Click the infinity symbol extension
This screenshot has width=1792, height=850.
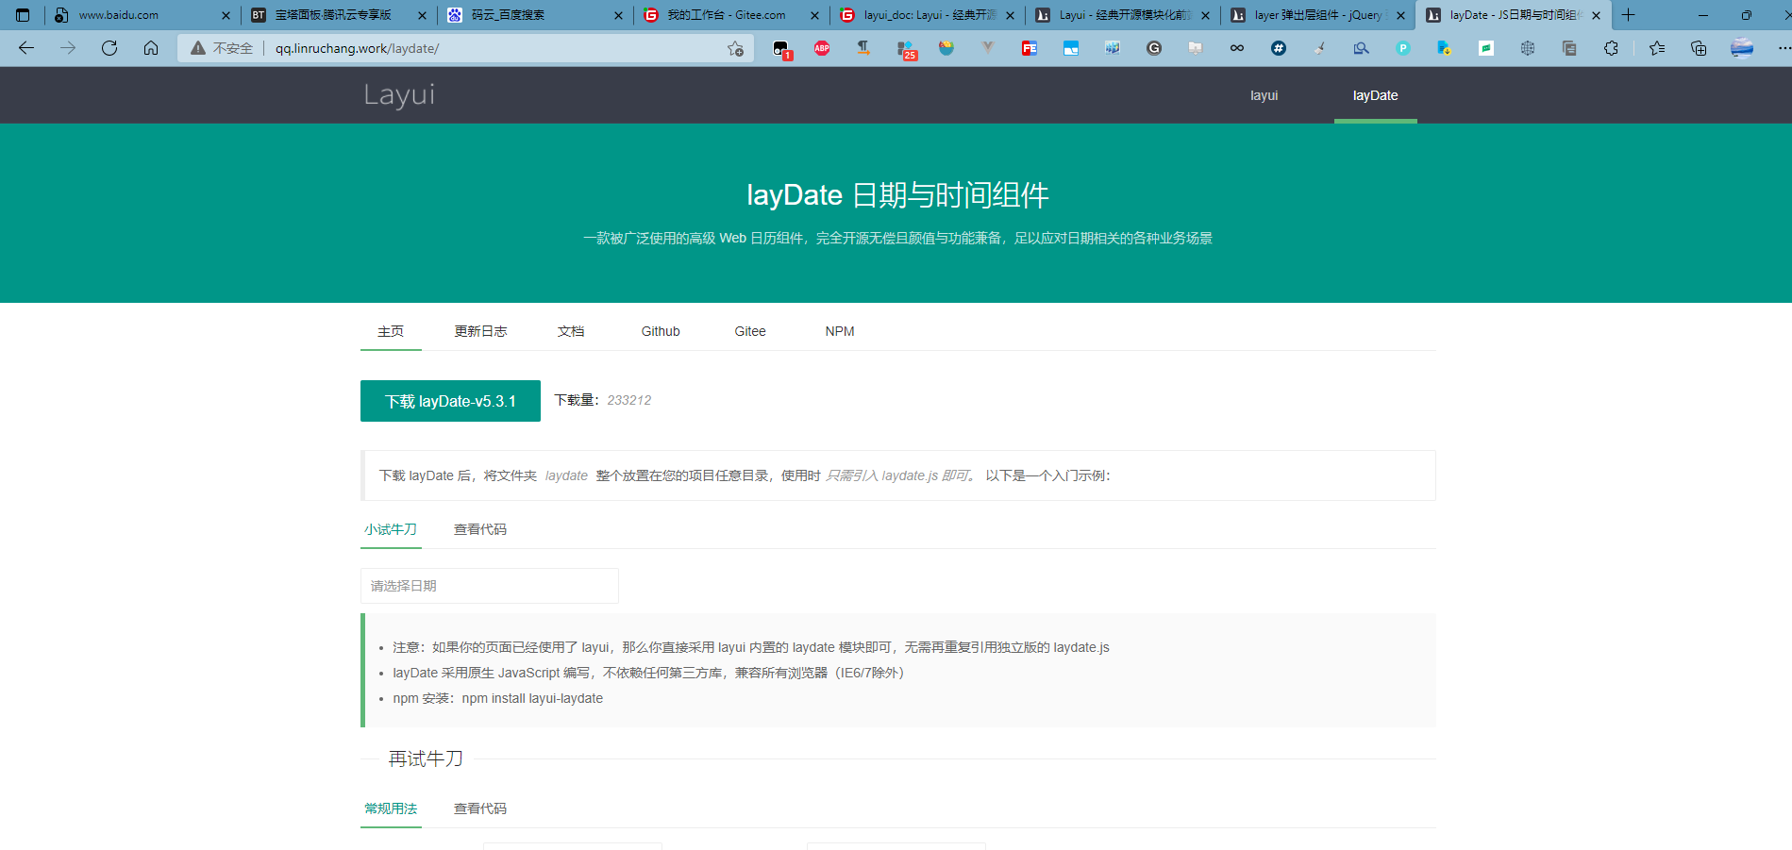[x=1237, y=48]
